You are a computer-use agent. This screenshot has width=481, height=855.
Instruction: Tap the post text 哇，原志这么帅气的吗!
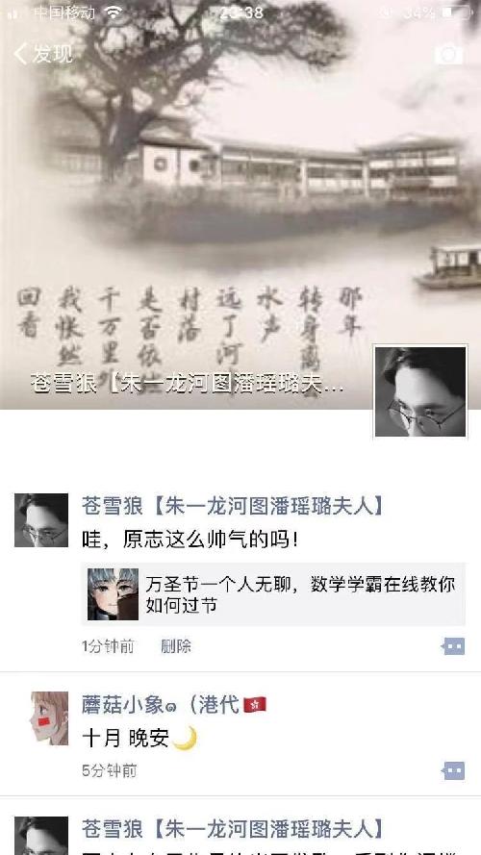190,540
